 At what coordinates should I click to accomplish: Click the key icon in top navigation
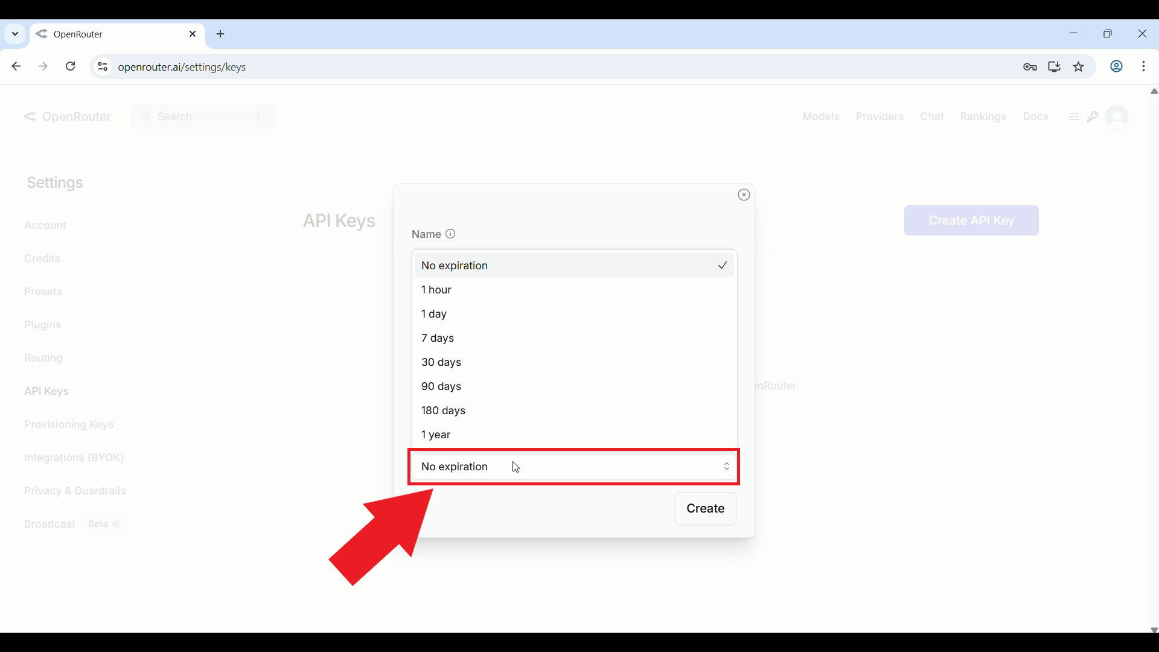(1093, 117)
